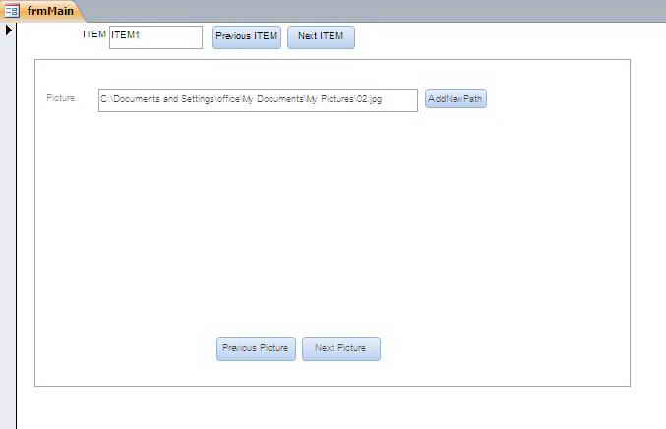This screenshot has height=429, width=666.
Task: Show the Previous Picture
Action: coord(256,349)
